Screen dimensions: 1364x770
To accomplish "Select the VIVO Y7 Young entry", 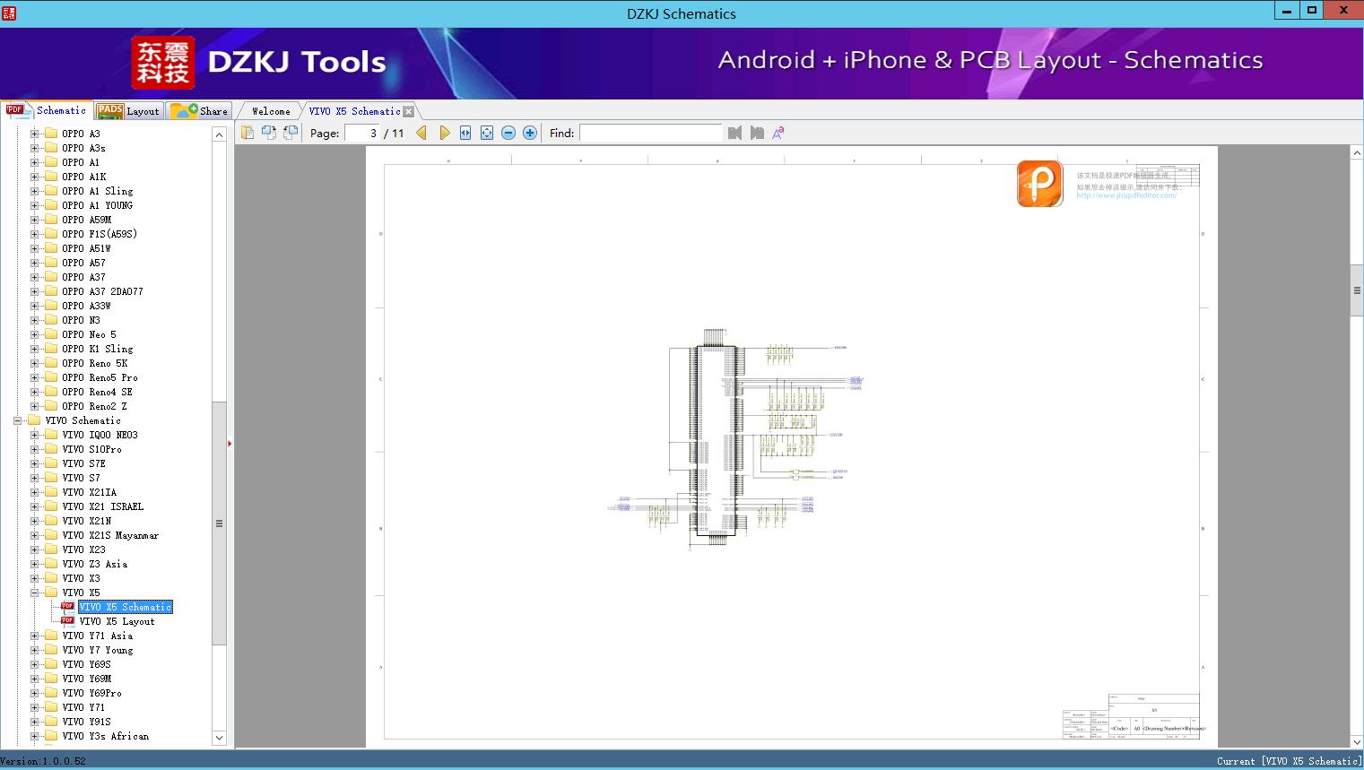I will [97, 650].
